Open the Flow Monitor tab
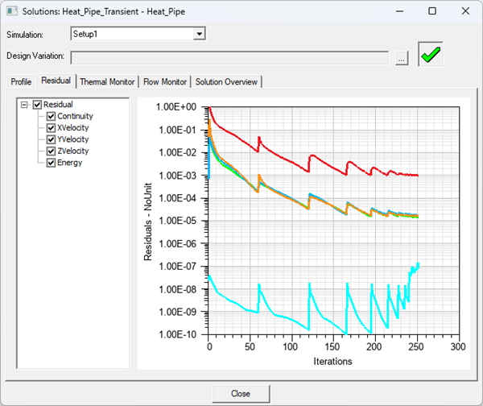 (165, 81)
